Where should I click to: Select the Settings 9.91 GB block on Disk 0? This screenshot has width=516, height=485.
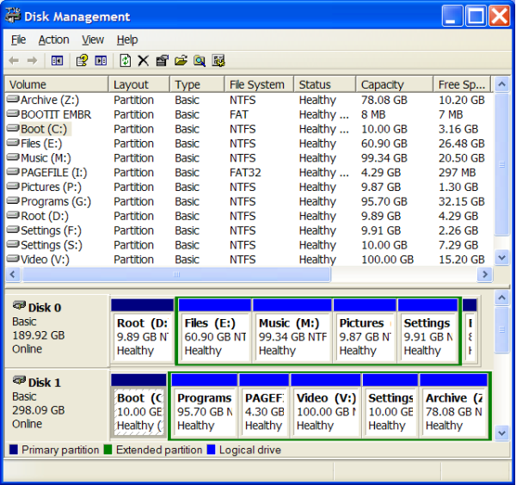(x=427, y=331)
